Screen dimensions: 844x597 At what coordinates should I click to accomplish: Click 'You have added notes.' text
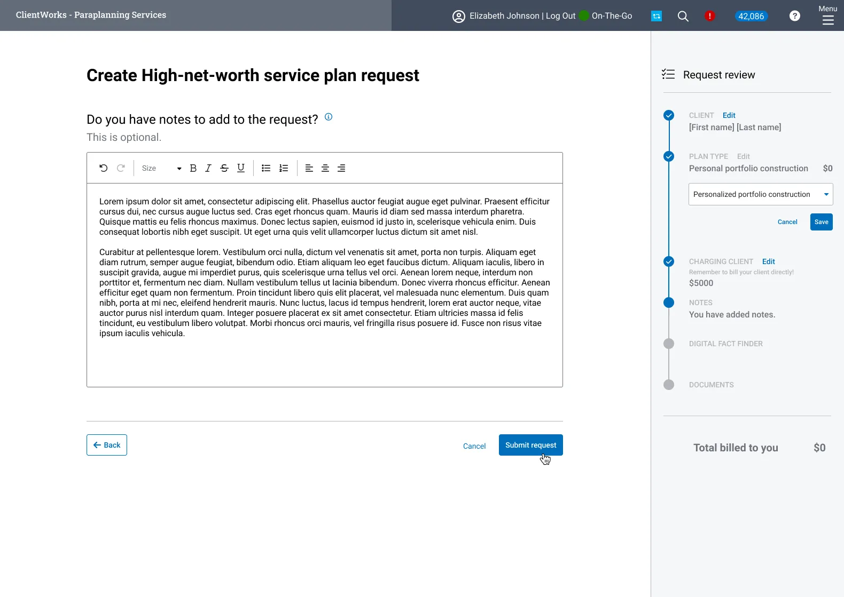click(732, 315)
